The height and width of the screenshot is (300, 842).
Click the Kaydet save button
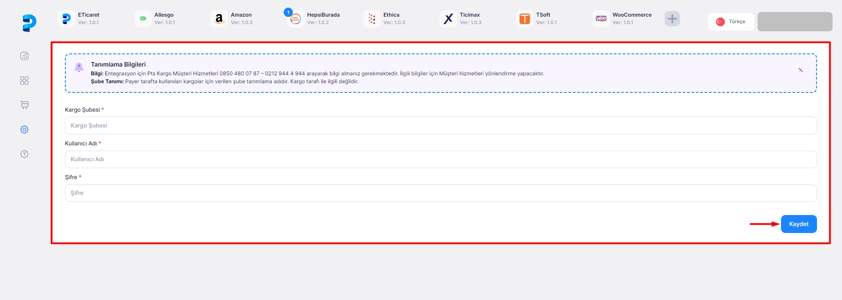pyautogui.click(x=798, y=224)
